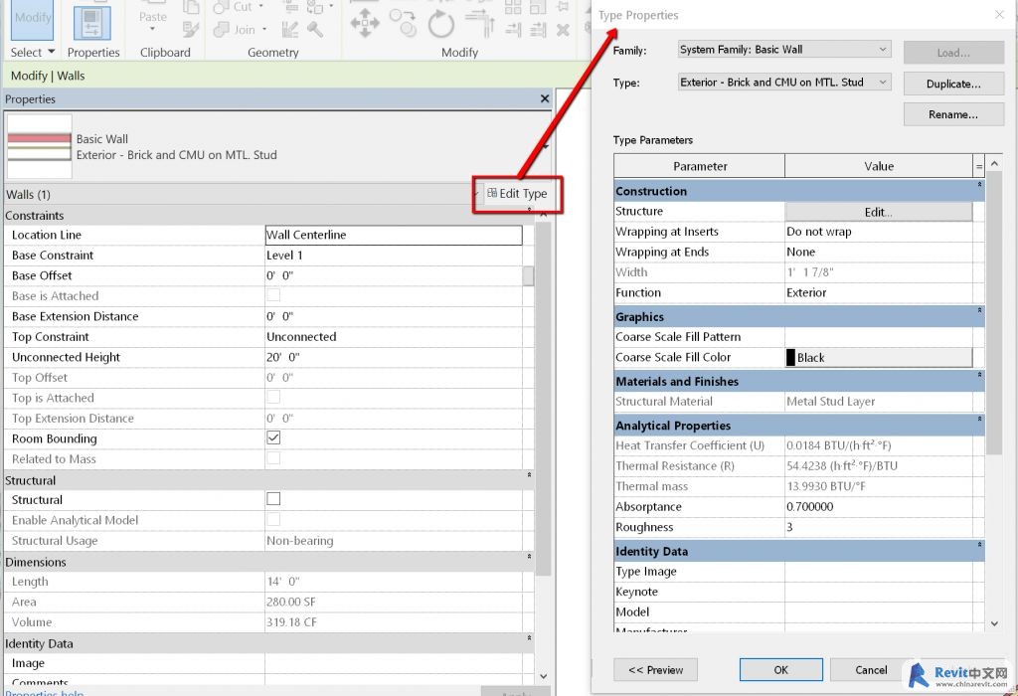
Task: Click the Rename... button
Action: point(953,114)
